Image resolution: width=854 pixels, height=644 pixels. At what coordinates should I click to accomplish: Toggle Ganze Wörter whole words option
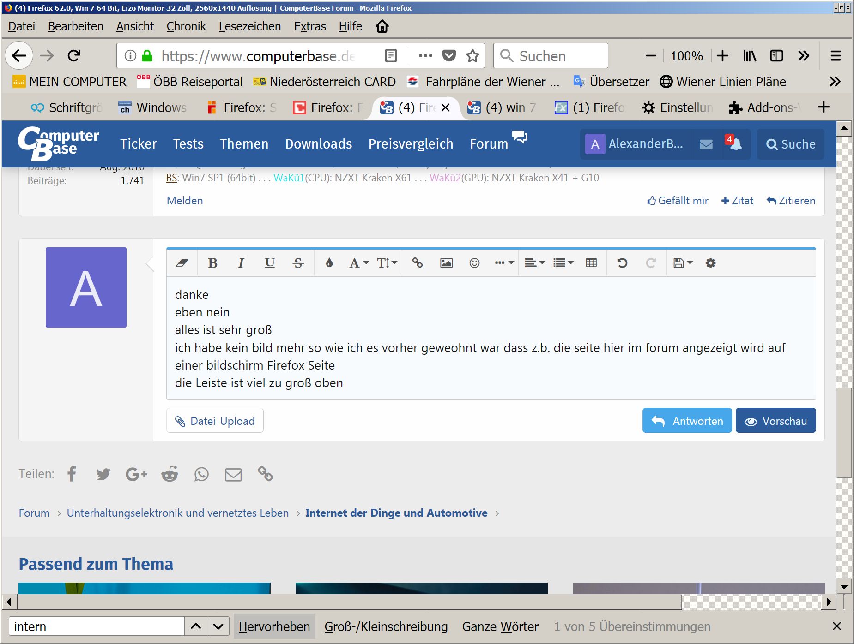click(500, 626)
